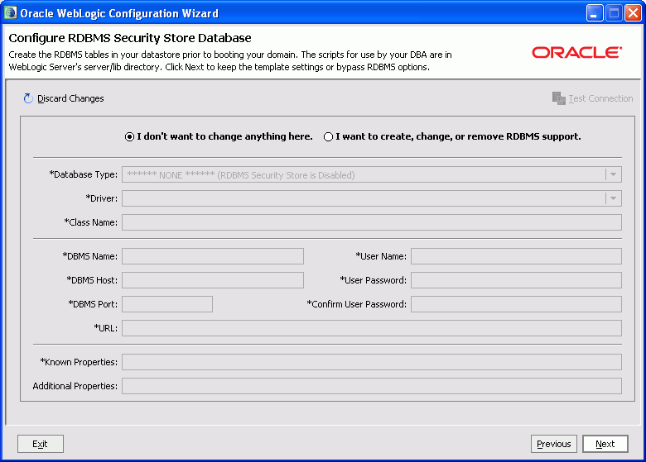Click the Driver combo box field
The height and width of the screenshot is (462, 646).
click(x=372, y=198)
